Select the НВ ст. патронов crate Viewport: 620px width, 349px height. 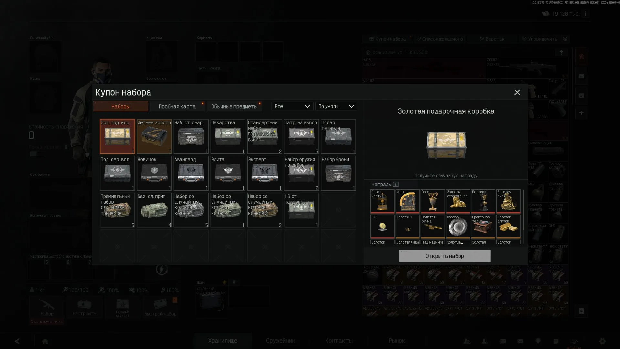pos(301,210)
